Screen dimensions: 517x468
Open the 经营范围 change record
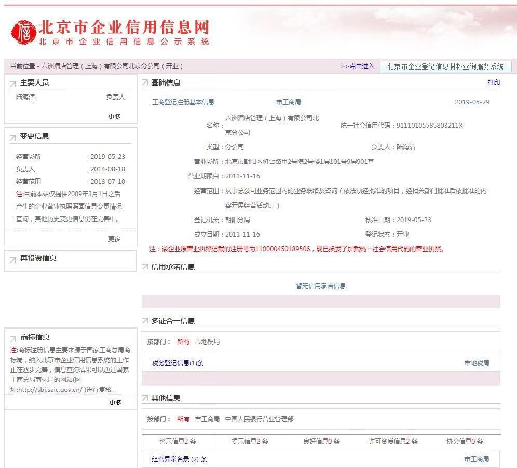pyautogui.click(x=29, y=182)
